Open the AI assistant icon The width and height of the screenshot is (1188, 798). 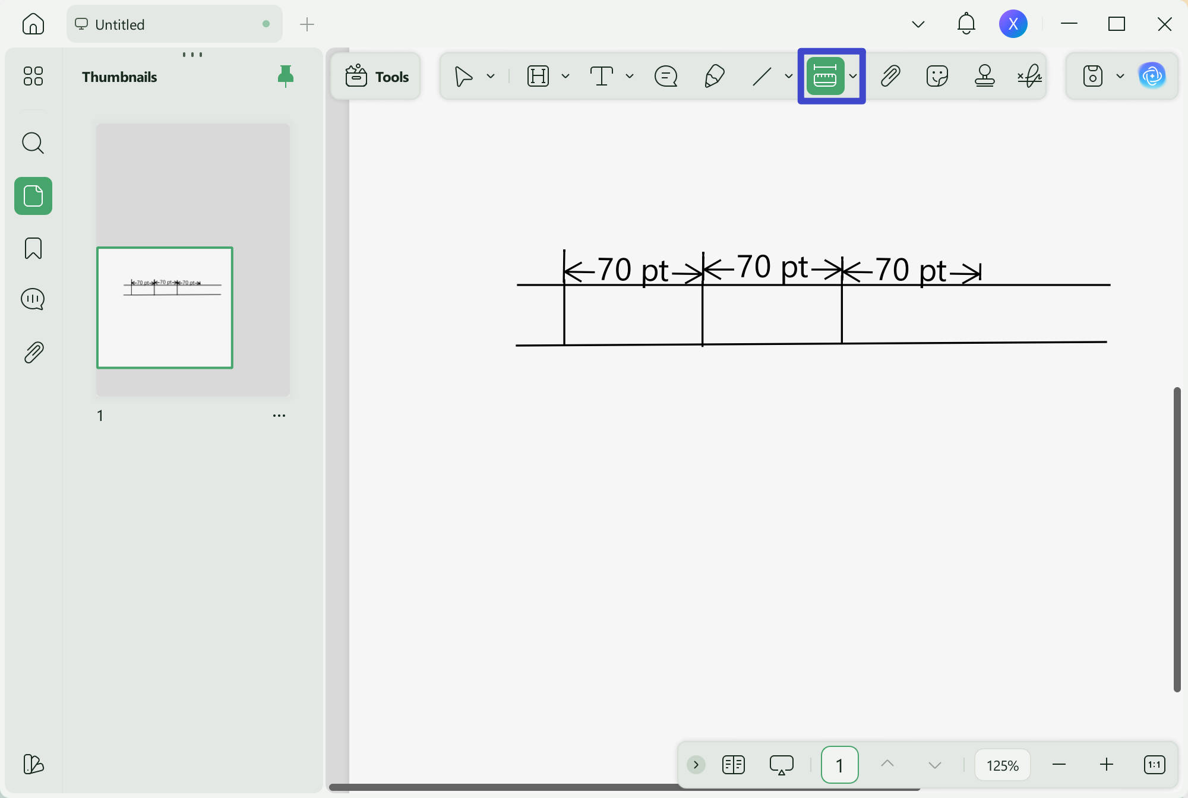1152,76
